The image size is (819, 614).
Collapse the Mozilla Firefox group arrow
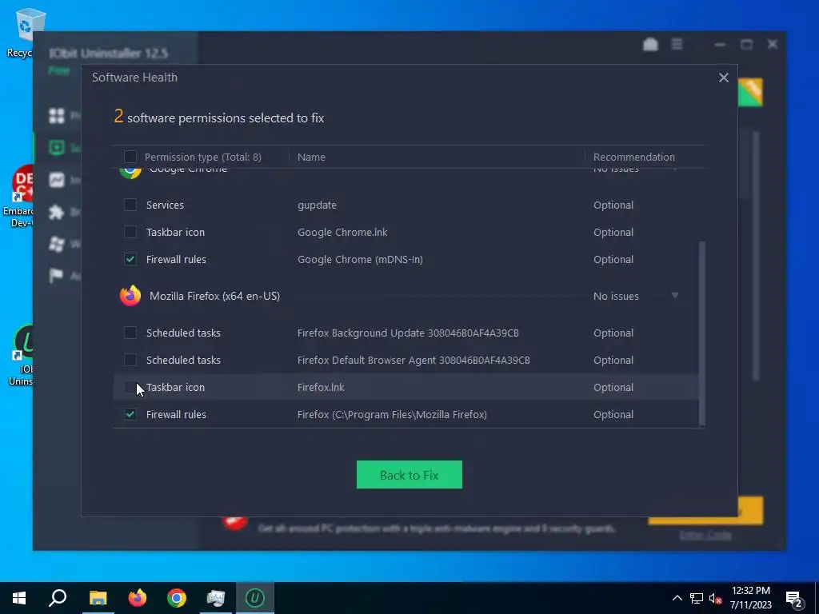[x=675, y=296]
